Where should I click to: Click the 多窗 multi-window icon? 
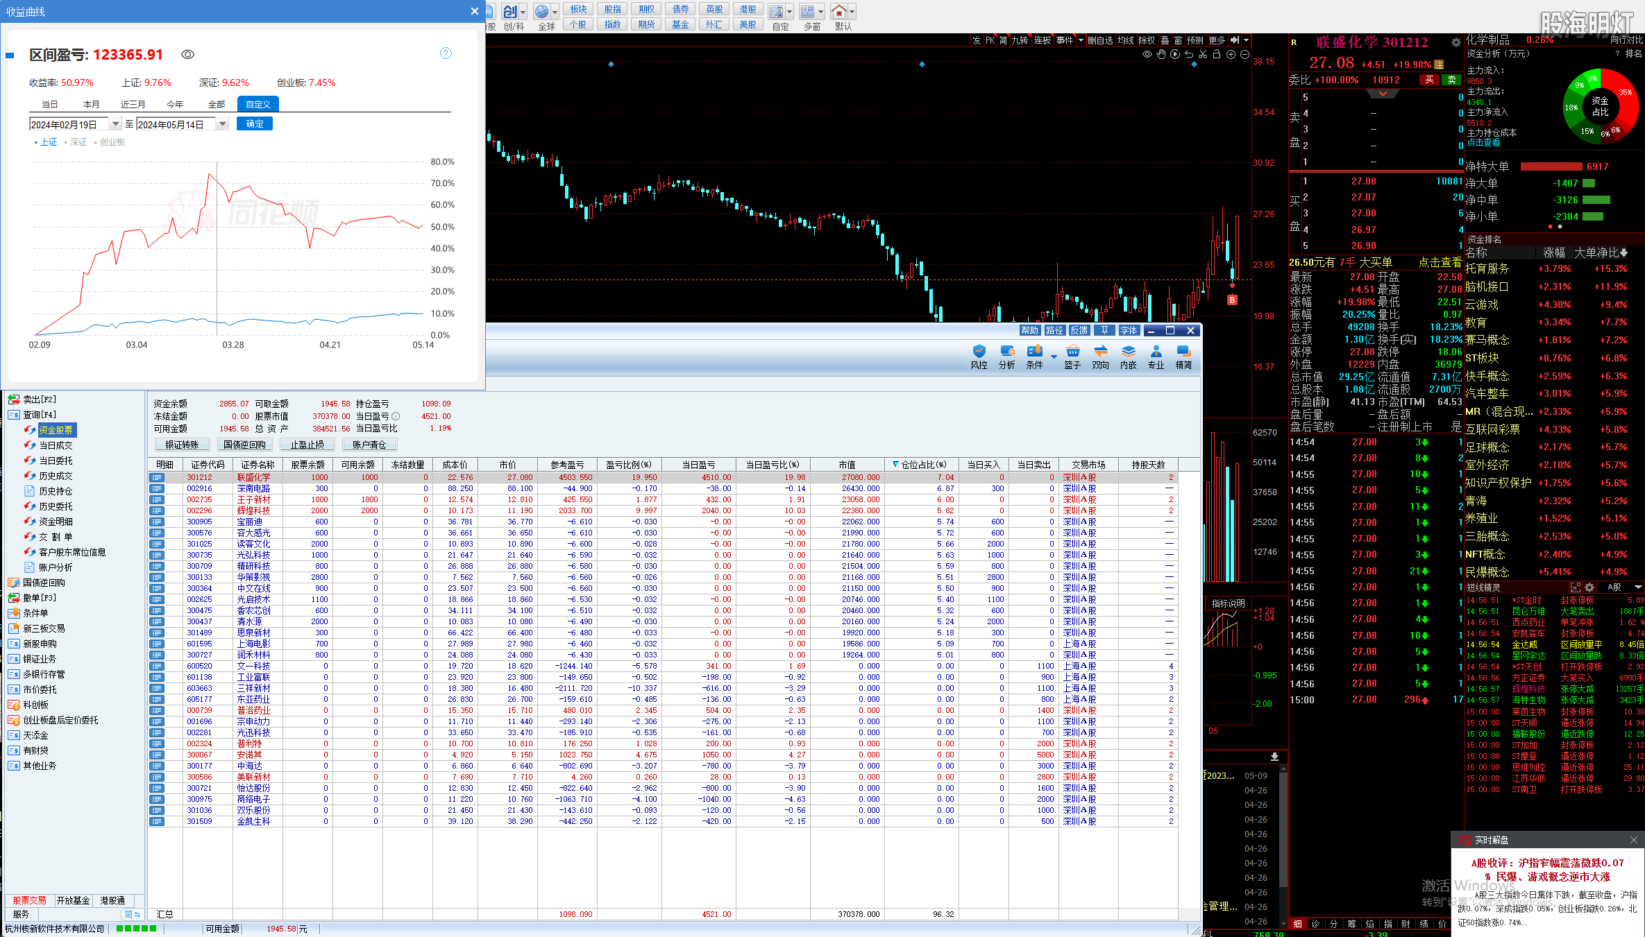coord(807,12)
